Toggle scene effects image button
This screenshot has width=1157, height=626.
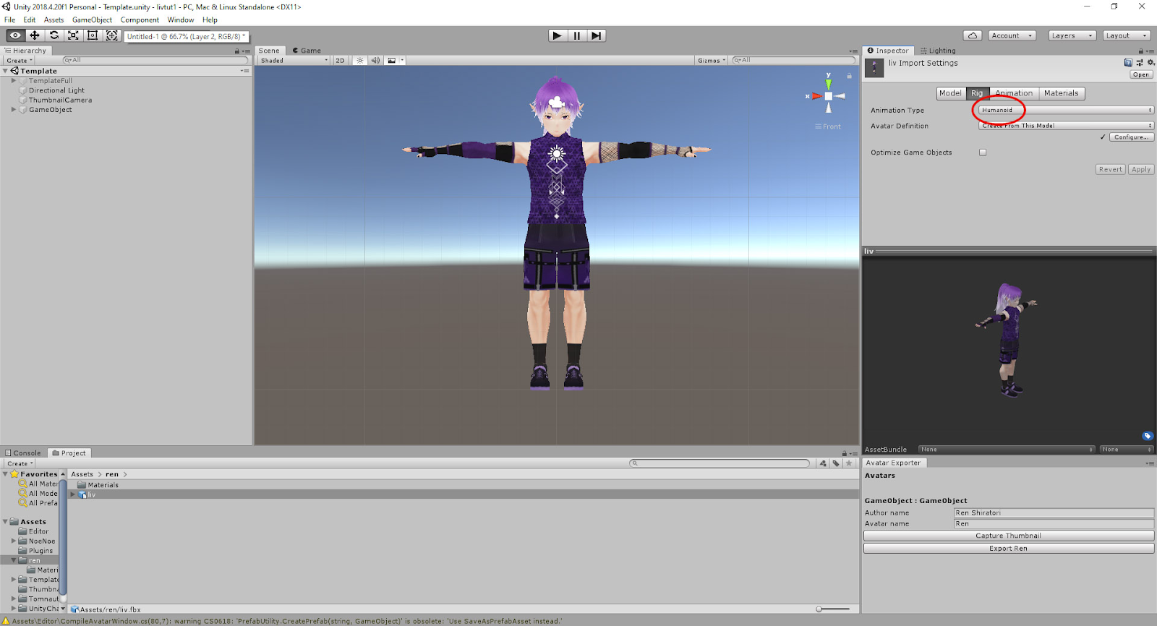coord(391,61)
